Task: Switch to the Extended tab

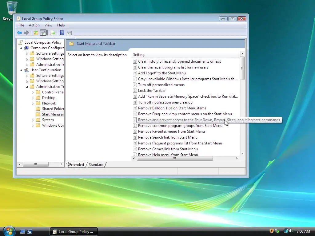Action: (76, 165)
